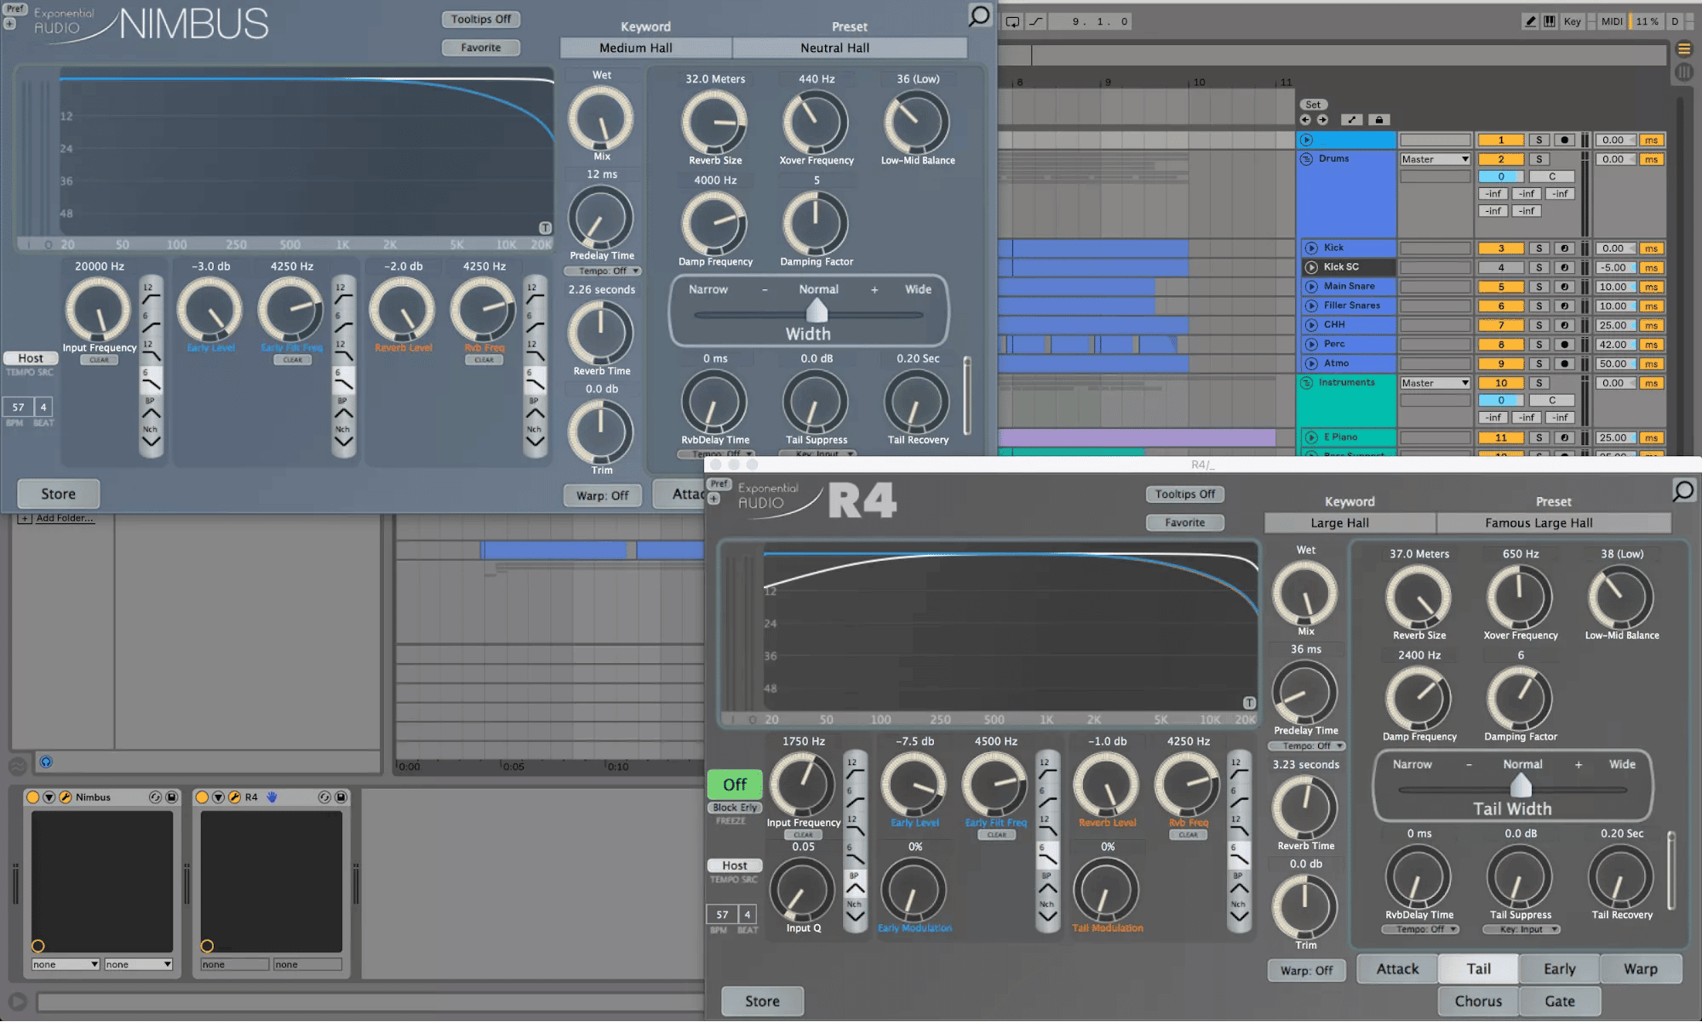The height and width of the screenshot is (1022, 1702).
Task: Open Nimbus Predelay Tempo Off dropdown
Action: click(x=603, y=271)
